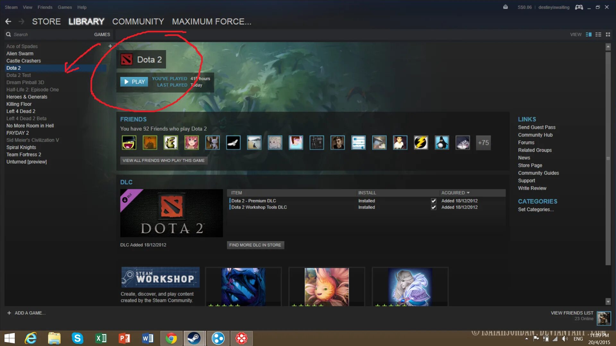Click the ACQUIRED sort dropdown arrow
616x346 pixels.
(x=468, y=193)
